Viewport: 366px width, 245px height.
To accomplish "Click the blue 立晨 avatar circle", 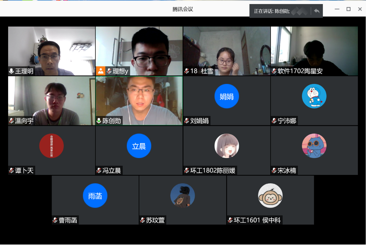I will (x=139, y=146).
